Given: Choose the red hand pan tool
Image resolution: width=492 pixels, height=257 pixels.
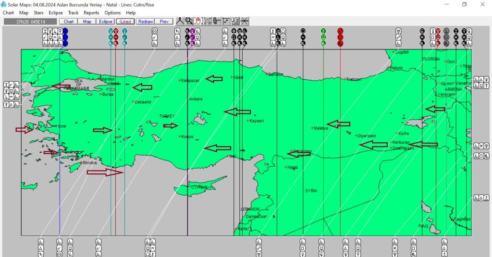Looking at the screenshot, I should point(198,21).
